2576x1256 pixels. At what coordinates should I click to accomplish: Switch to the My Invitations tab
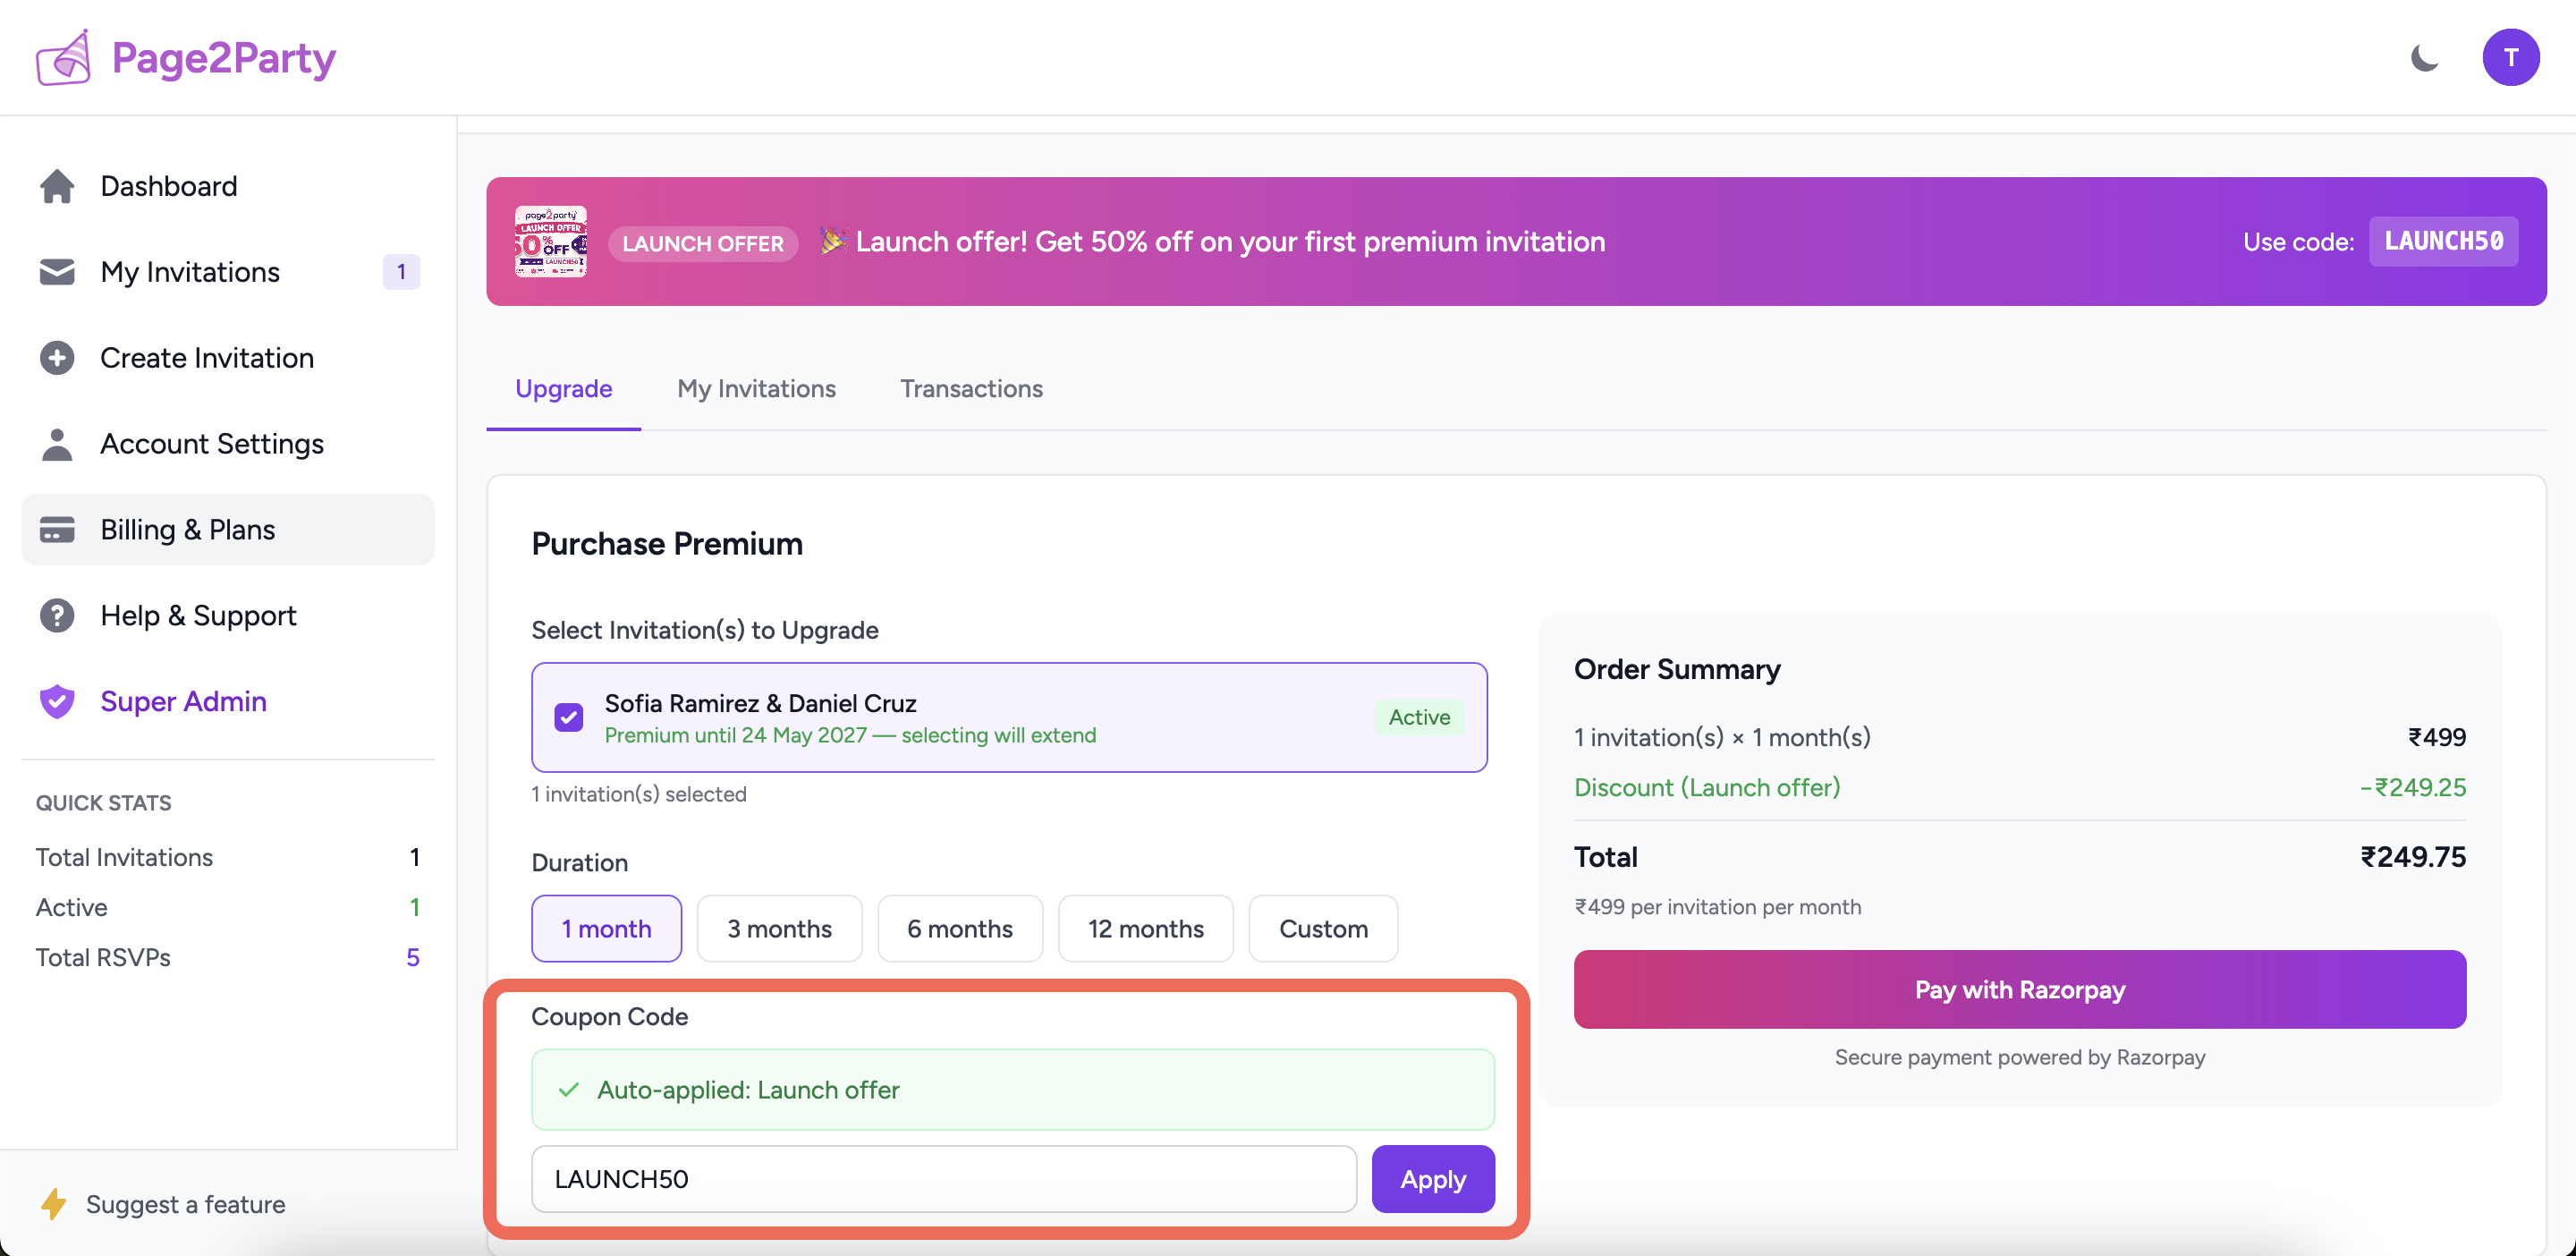coord(756,388)
